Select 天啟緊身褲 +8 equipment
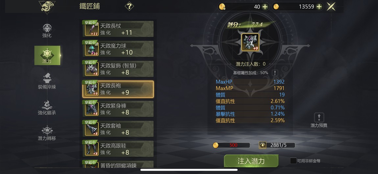Viewport: 378px width, 174px height. pos(118,109)
